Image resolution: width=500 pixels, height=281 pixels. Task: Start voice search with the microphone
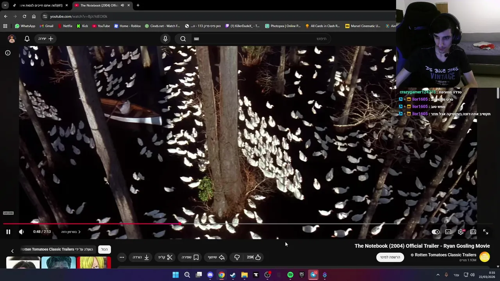pyautogui.click(x=165, y=39)
